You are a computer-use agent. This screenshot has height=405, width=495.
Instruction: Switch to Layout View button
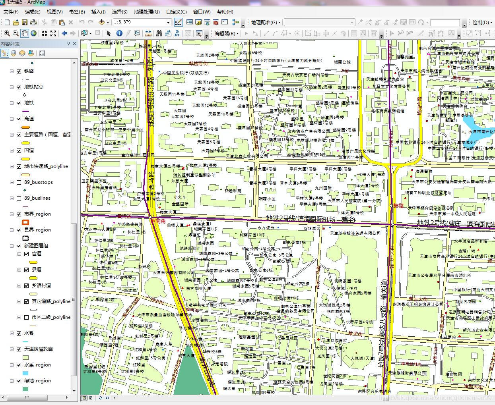tap(91, 398)
